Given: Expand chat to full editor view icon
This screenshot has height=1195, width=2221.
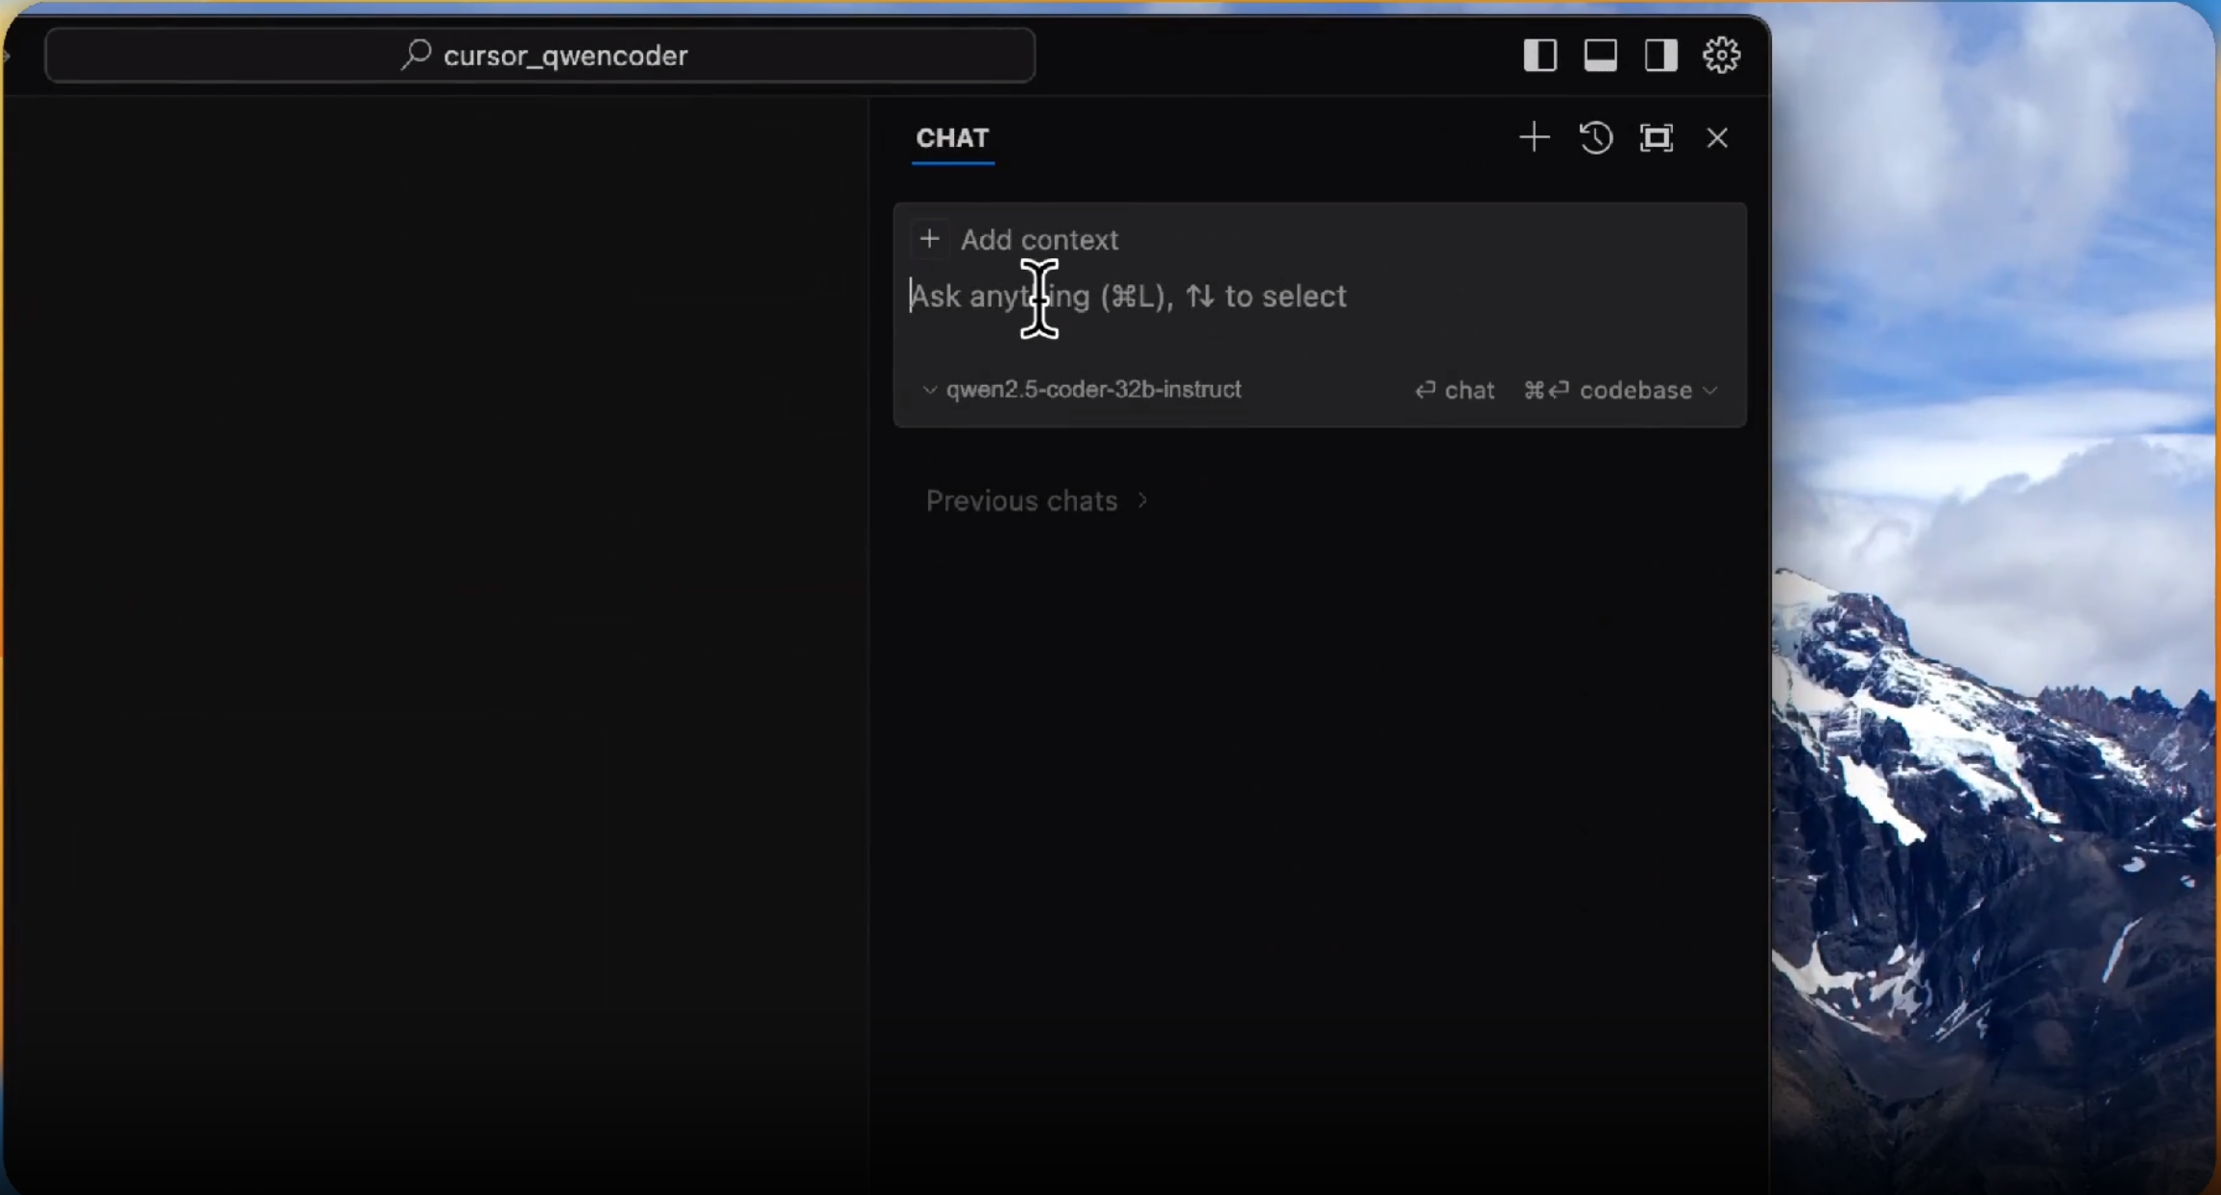Looking at the screenshot, I should coord(1656,137).
